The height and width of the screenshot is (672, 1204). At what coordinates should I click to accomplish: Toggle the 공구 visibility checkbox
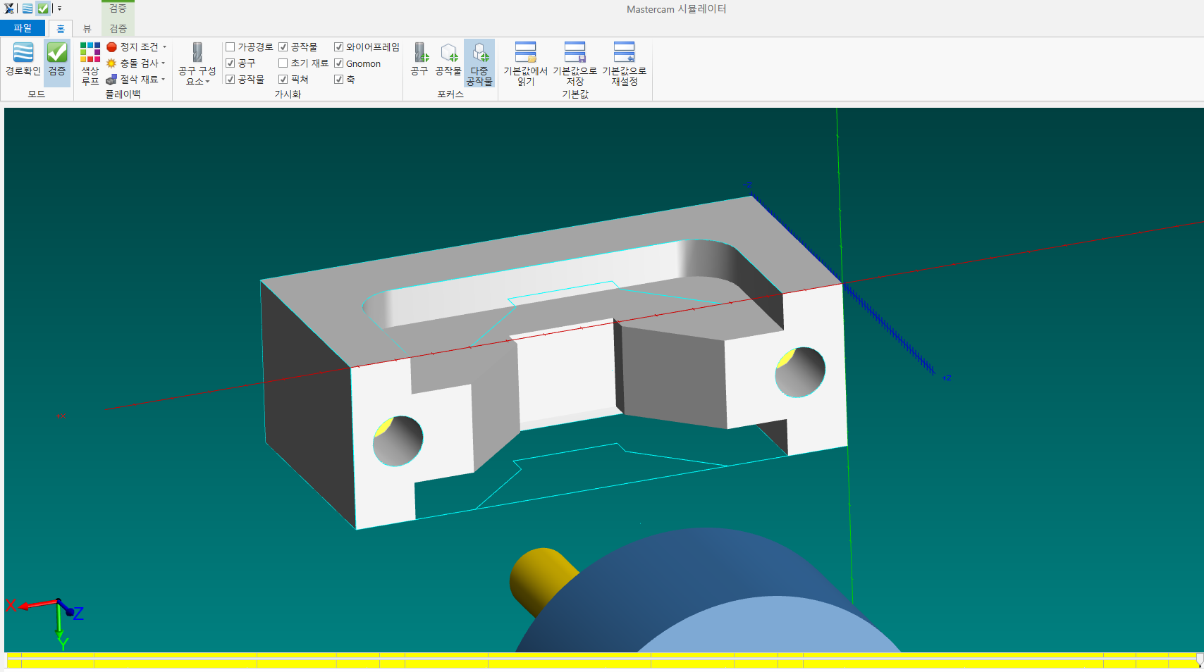click(x=230, y=63)
